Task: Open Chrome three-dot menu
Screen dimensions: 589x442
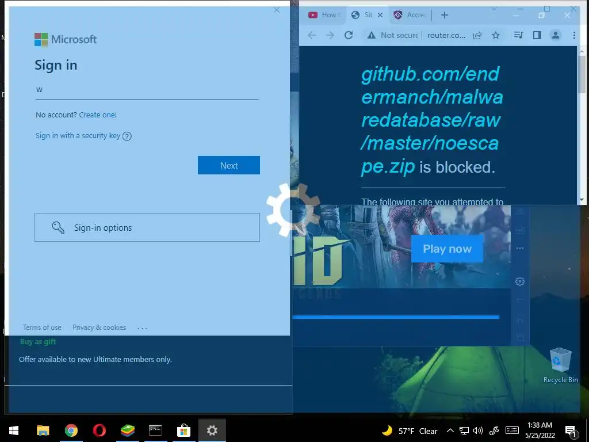Action: [574, 35]
